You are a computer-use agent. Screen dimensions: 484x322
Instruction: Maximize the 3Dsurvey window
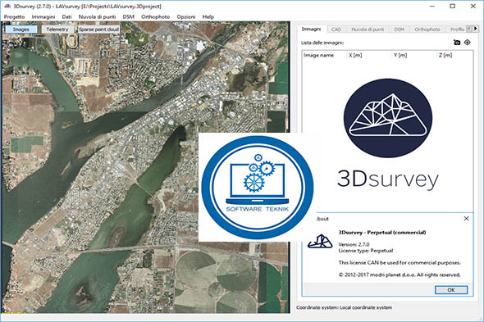pyautogui.click(x=452, y=6)
